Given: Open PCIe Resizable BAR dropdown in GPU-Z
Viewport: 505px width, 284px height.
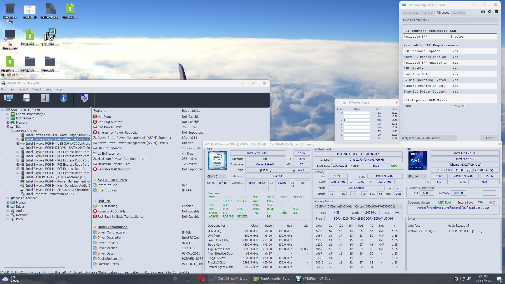Looking at the screenshot, I should 450,20.
